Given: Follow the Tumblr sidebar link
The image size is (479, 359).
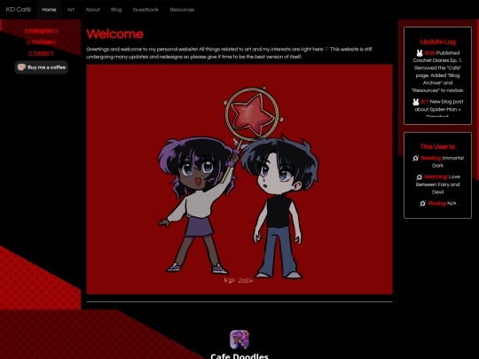Looking at the screenshot, I should point(41,53).
